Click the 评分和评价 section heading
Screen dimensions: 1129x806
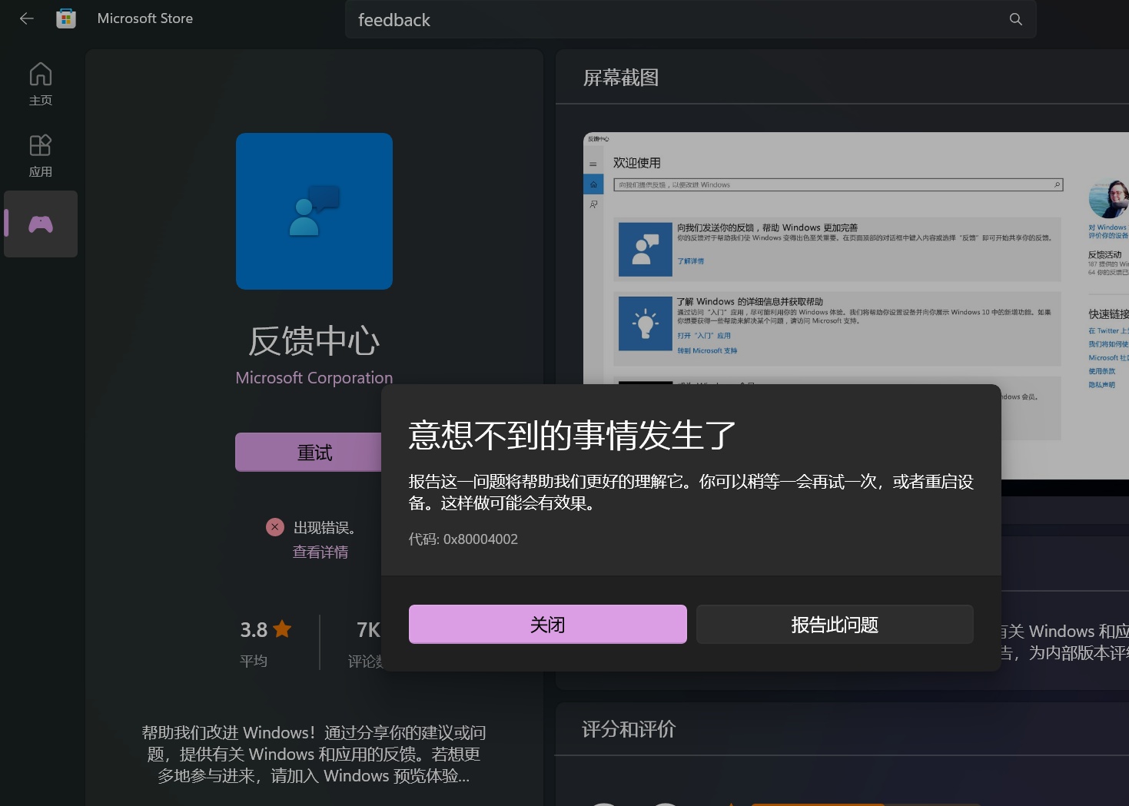pos(629,729)
